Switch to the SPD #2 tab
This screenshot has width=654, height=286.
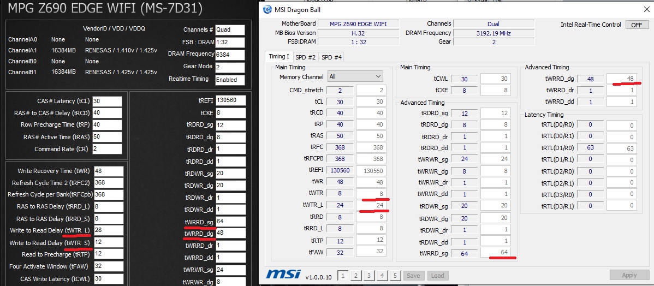[x=305, y=57]
